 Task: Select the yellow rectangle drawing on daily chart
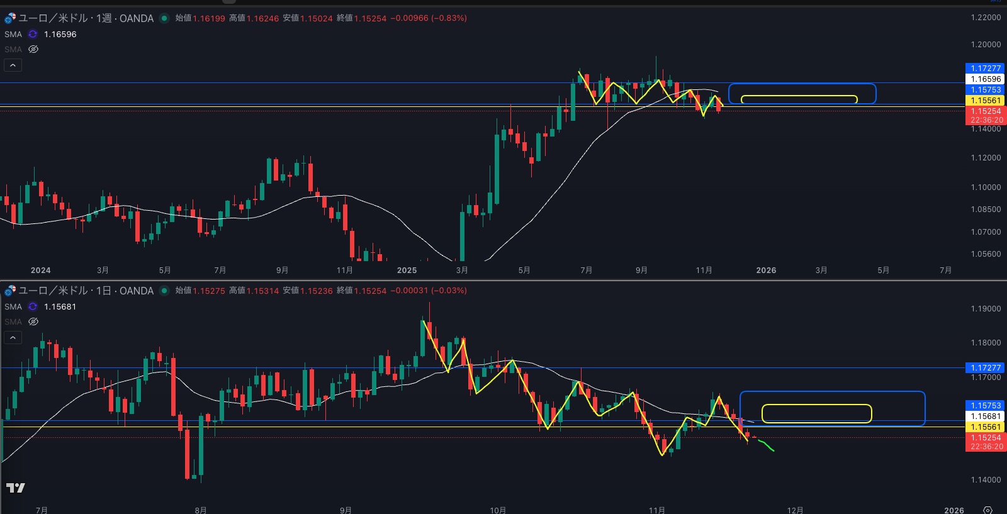click(x=816, y=405)
